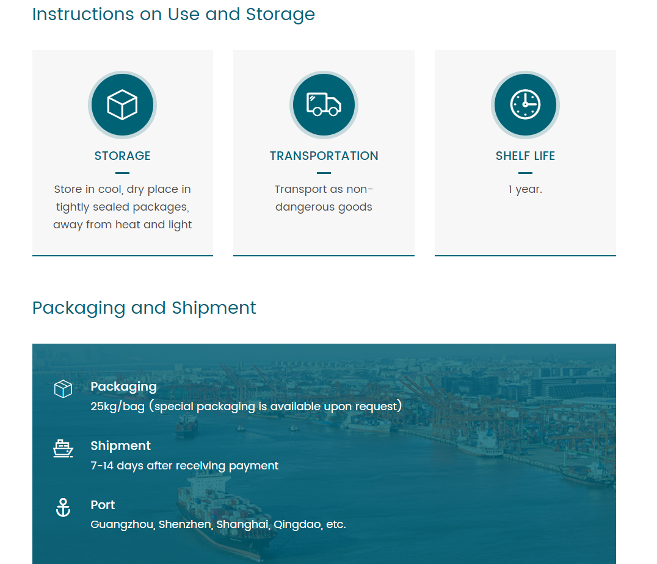
Task: Click the Packaging label in shipment panel
Action: click(x=123, y=386)
